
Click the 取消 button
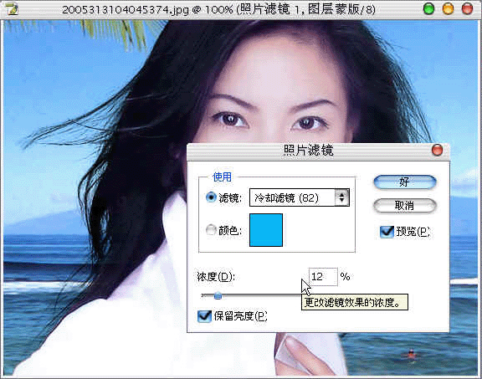pos(405,205)
